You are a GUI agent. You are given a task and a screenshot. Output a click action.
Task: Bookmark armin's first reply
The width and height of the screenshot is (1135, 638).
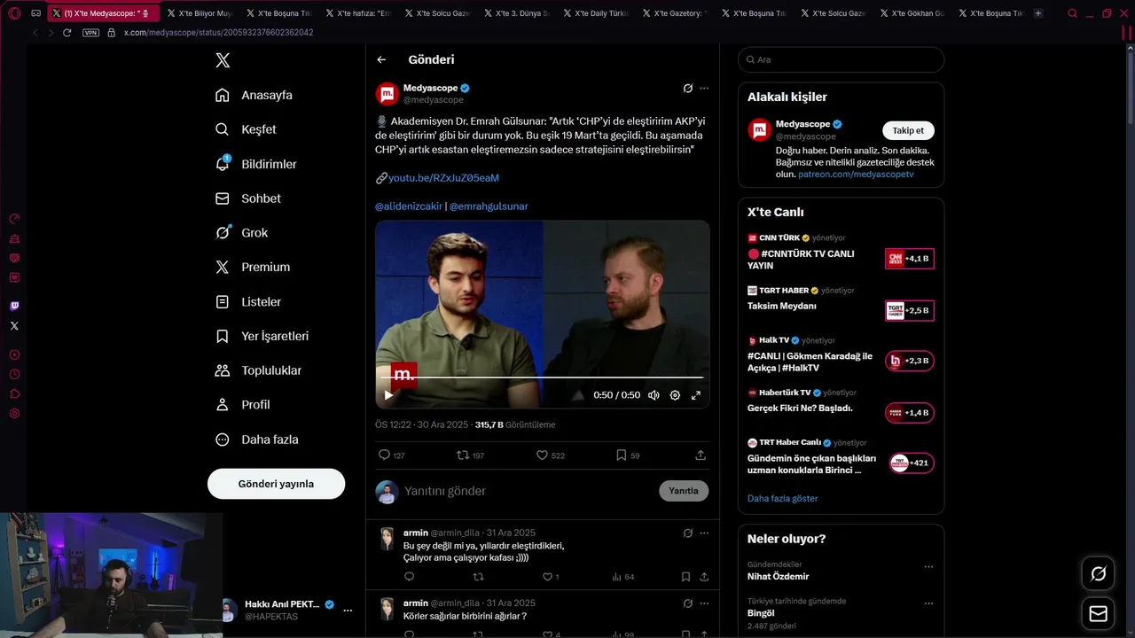[685, 577]
